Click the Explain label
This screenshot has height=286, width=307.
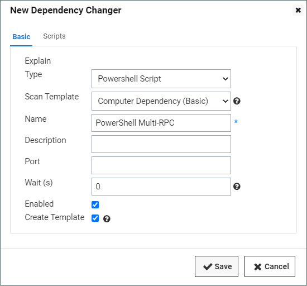38,61
